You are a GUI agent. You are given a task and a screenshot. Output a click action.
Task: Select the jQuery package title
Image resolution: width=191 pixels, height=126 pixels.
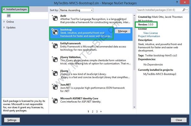pos(64,71)
